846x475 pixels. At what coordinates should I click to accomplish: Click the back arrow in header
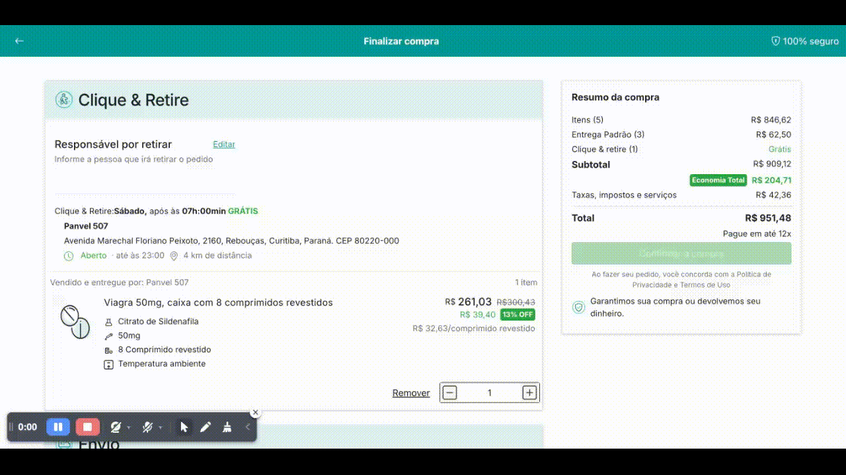19,41
